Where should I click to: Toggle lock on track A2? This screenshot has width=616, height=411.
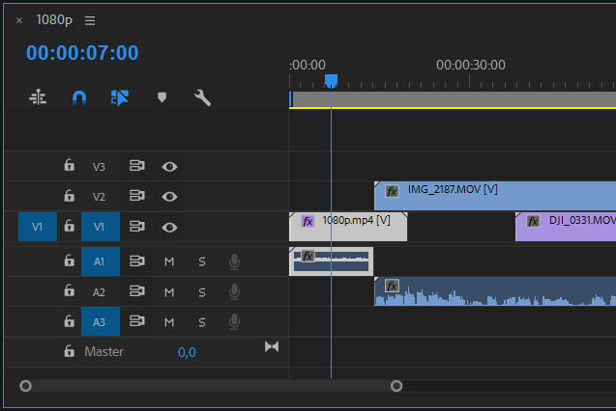[70, 290]
